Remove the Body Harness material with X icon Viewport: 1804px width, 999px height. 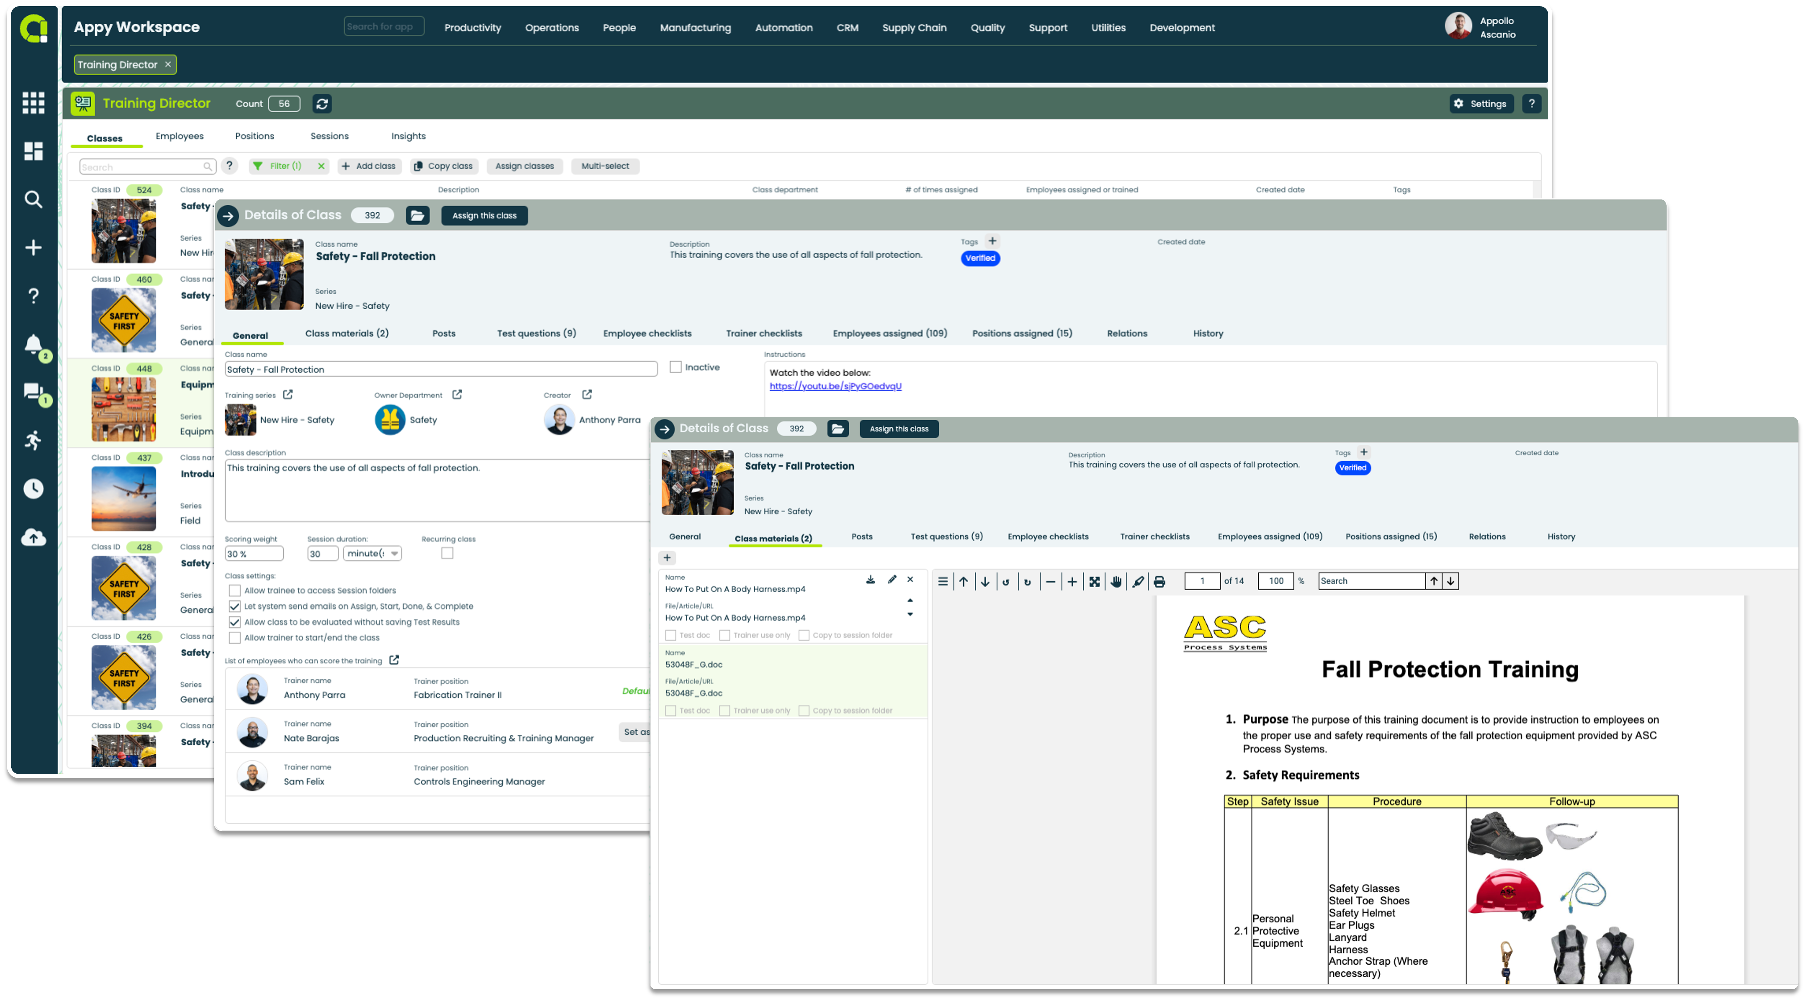pyautogui.click(x=910, y=579)
